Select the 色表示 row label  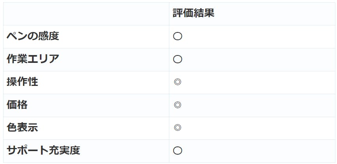click(x=22, y=128)
